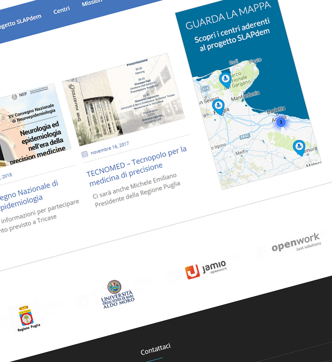Click the Barletta label on the map

[276, 110]
